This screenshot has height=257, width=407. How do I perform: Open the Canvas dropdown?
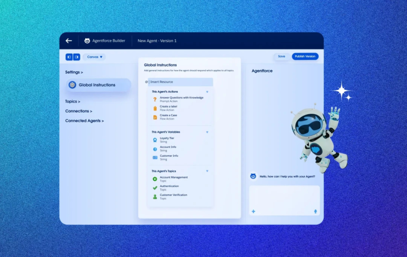(x=94, y=57)
